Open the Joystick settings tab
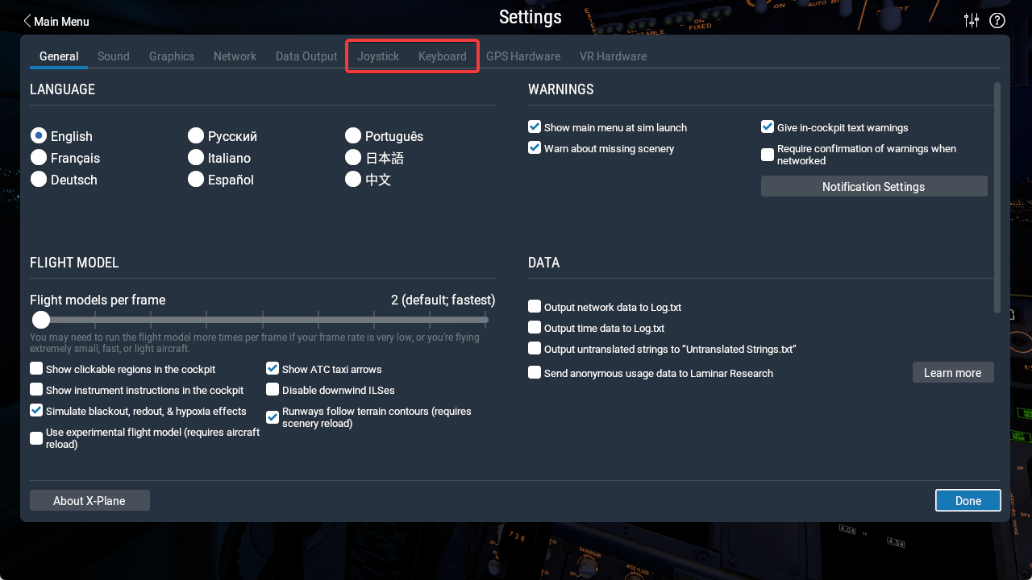Viewport: 1032px width, 580px height. pyautogui.click(x=377, y=56)
